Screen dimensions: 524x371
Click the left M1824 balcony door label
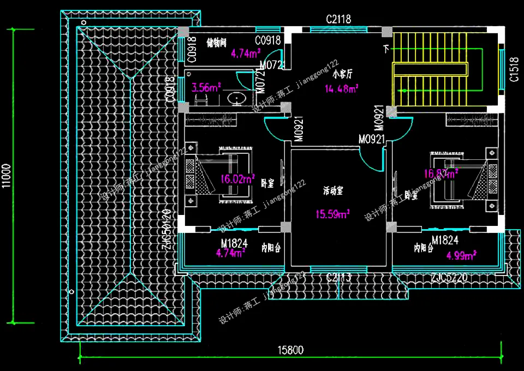pyautogui.click(x=234, y=243)
